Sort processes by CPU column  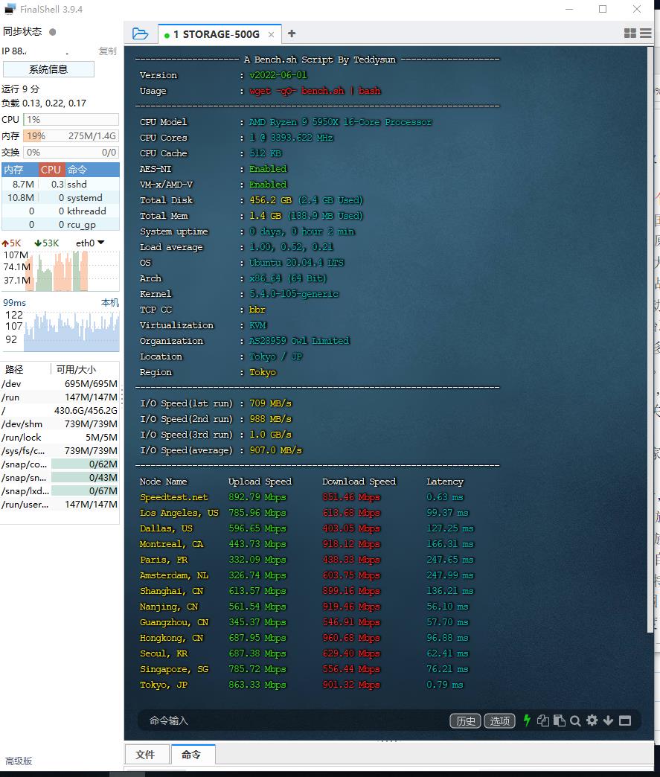pyautogui.click(x=51, y=170)
